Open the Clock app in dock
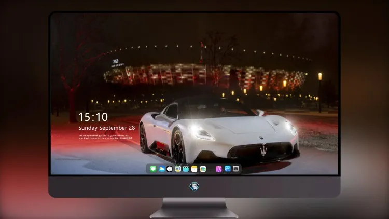389x219 pixels. 170,169
